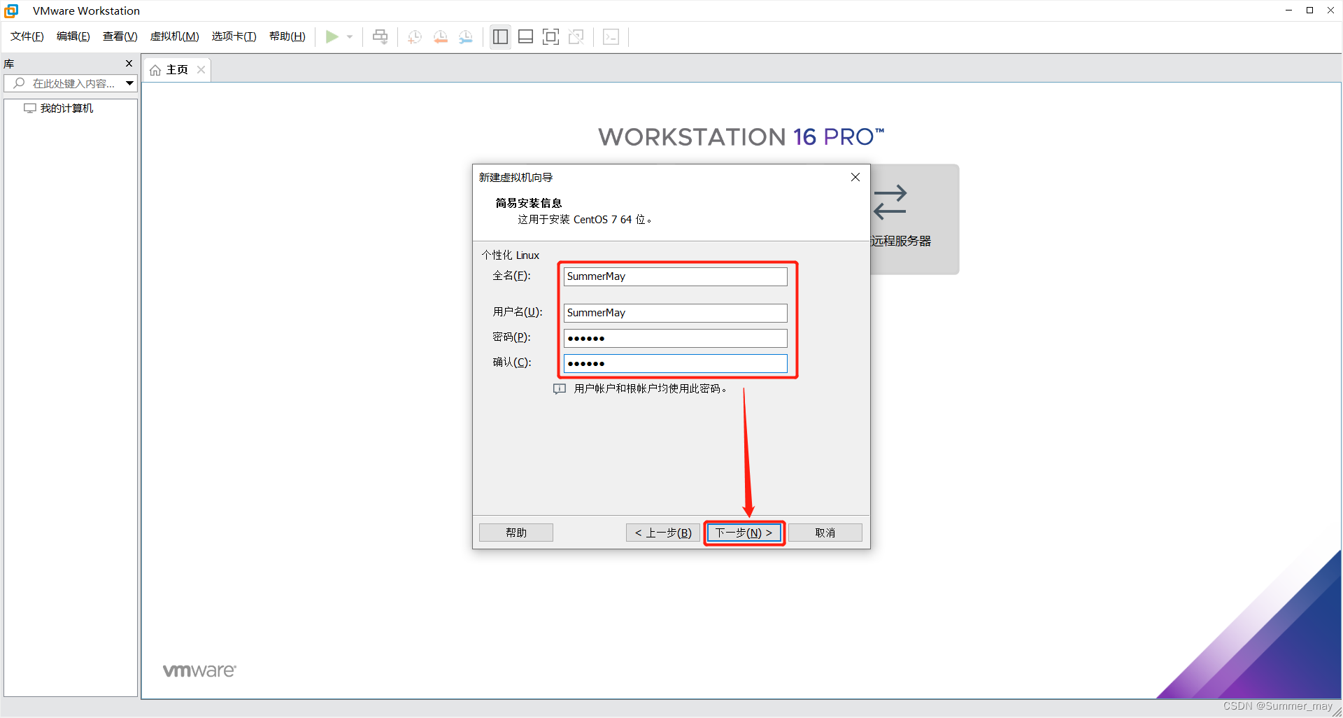Toggle the library sidebar view icon

pos(500,36)
